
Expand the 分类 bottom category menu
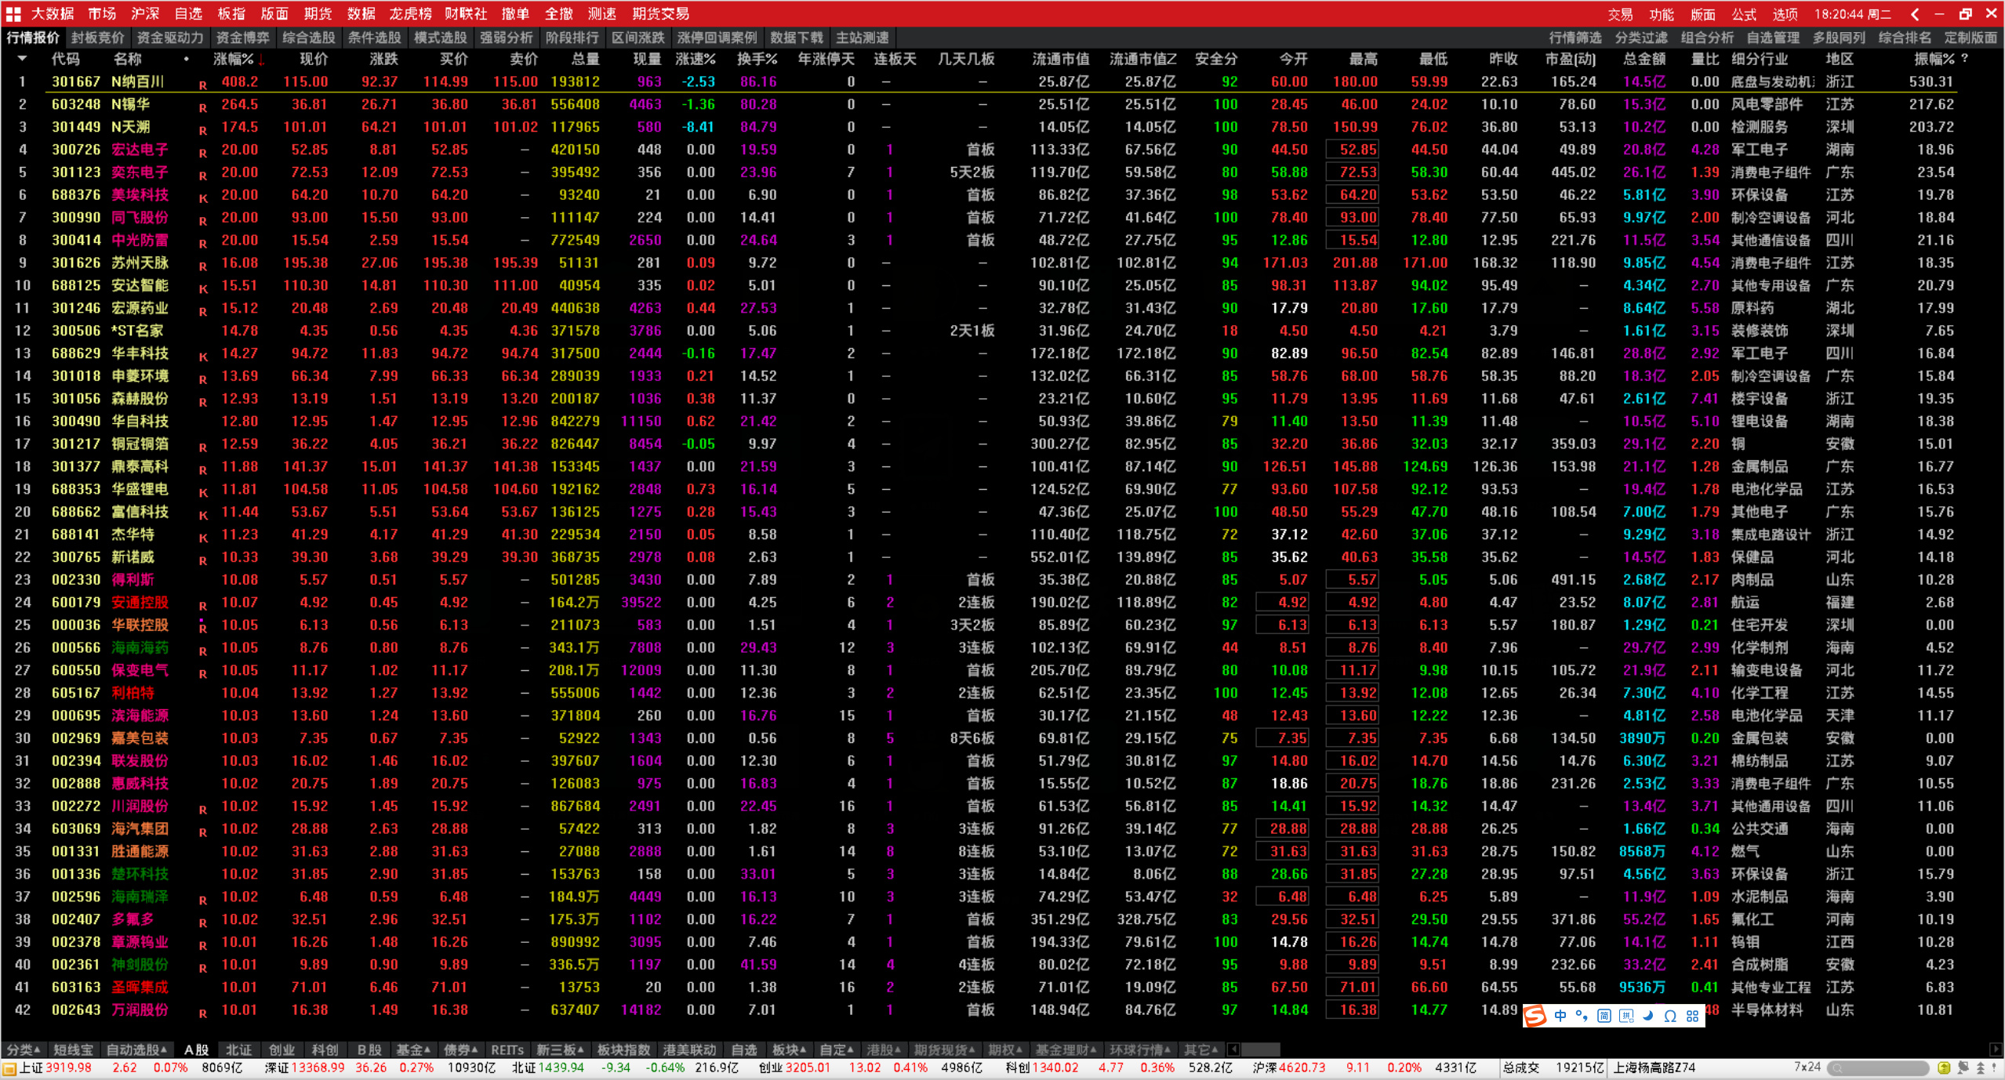[23, 1049]
